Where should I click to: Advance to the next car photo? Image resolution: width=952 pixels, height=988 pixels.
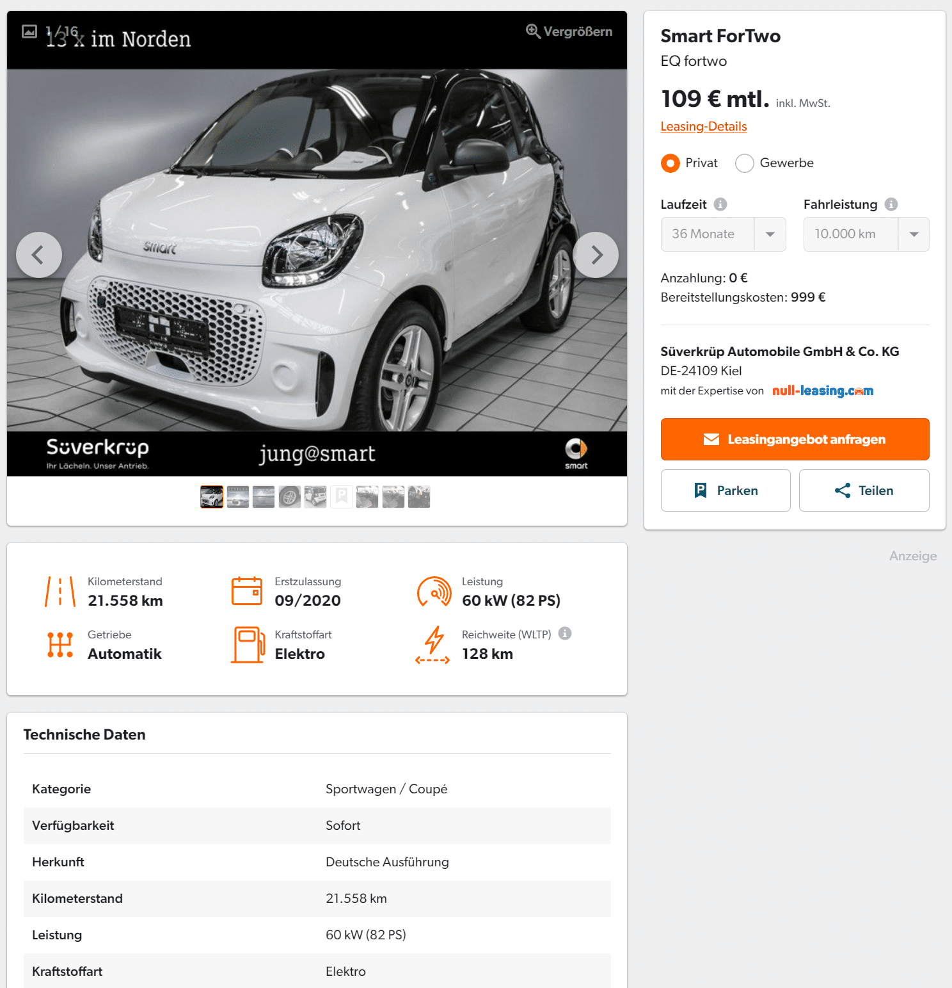(596, 255)
